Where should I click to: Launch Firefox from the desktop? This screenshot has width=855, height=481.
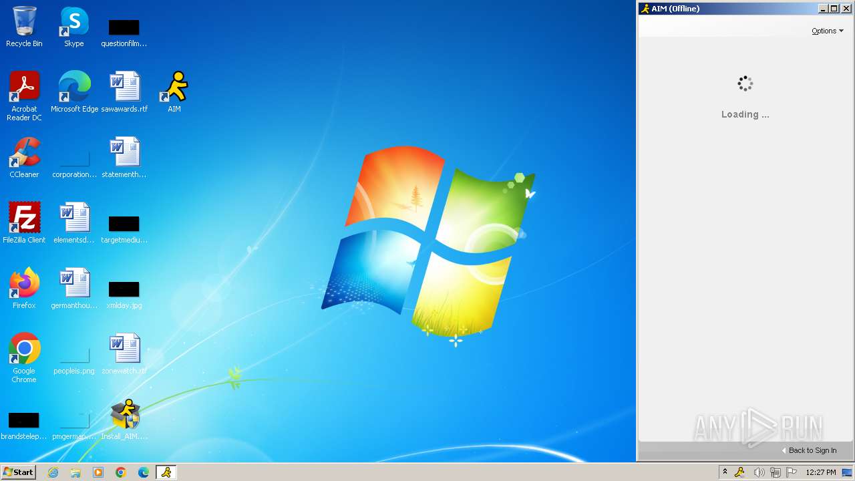24,289
